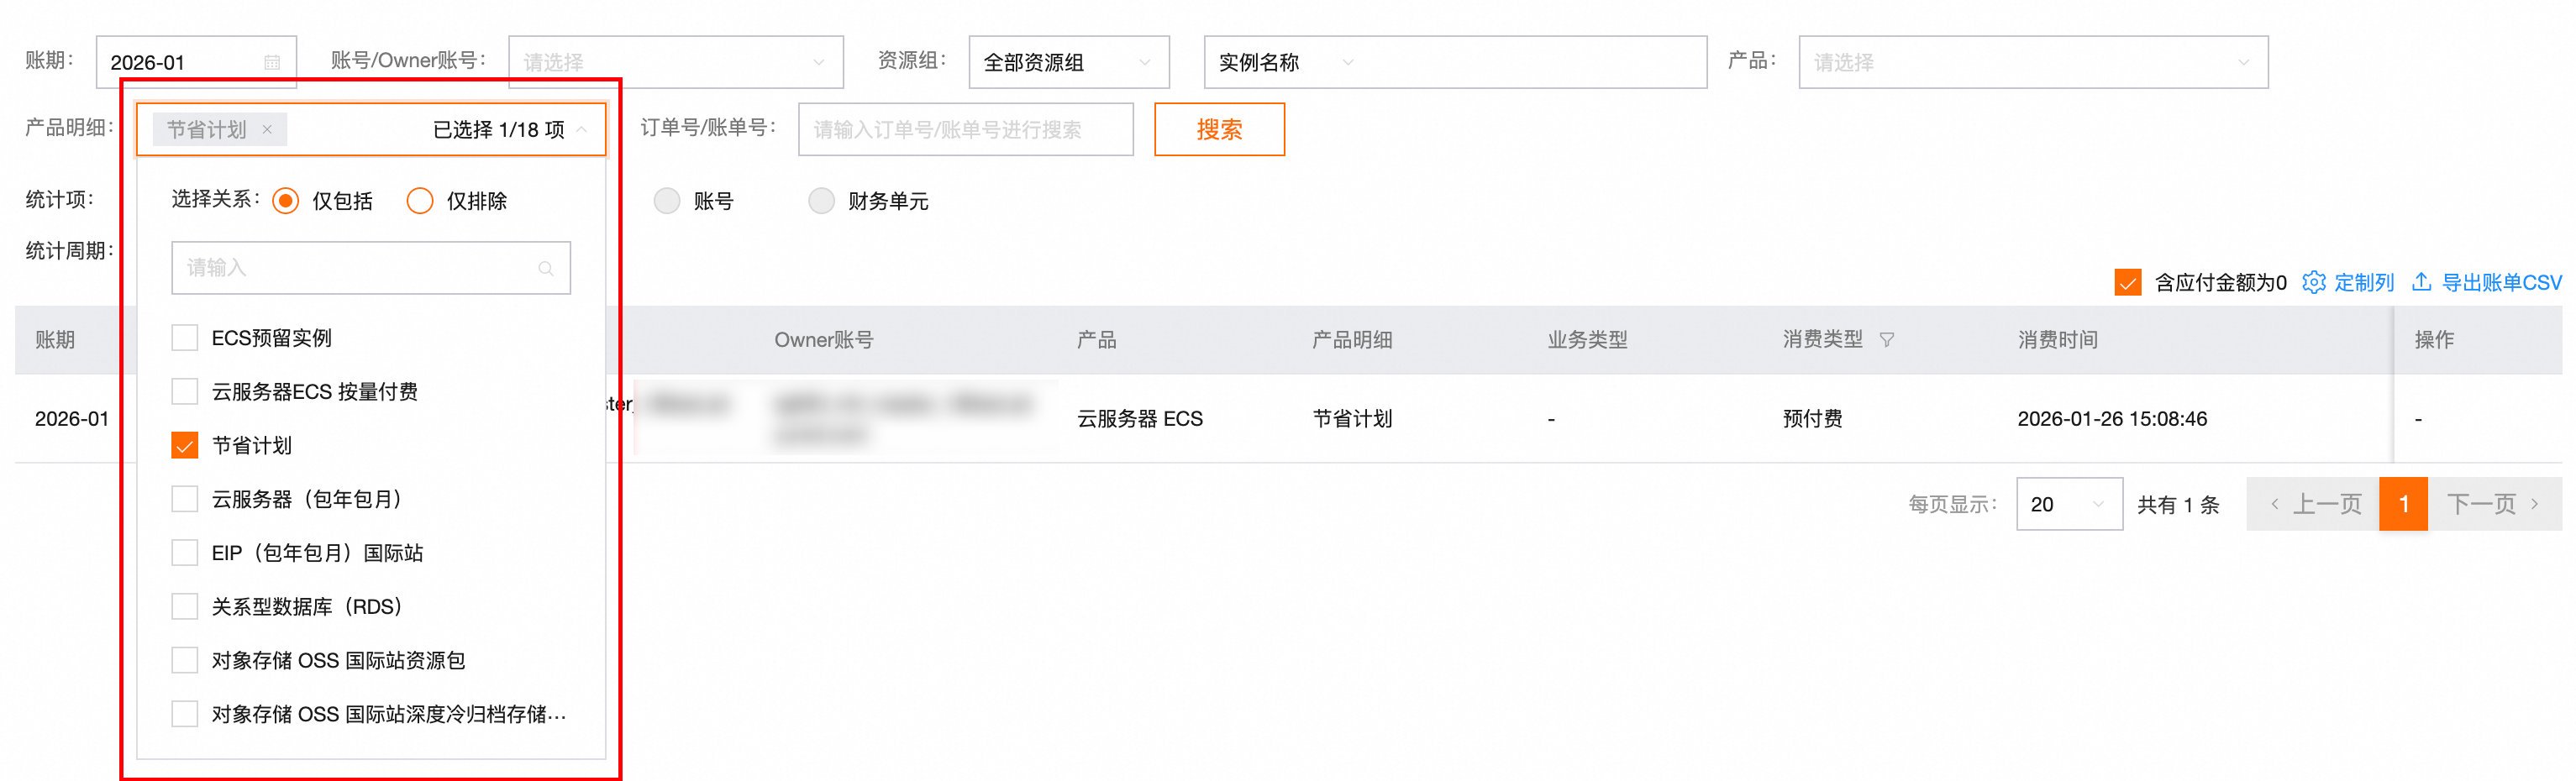Remove the 节省计划 tag with its x icon
Viewport: 2576px width, 781px height.
(267, 129)
